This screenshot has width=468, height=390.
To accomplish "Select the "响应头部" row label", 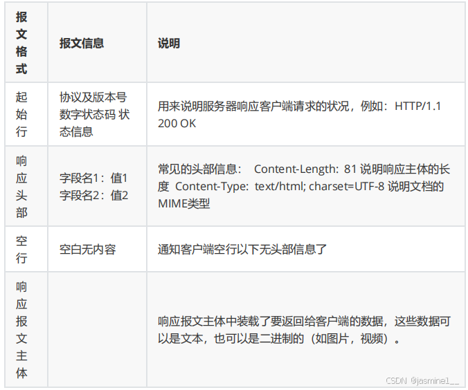I will pyautogui.click(x=21, y=187).
